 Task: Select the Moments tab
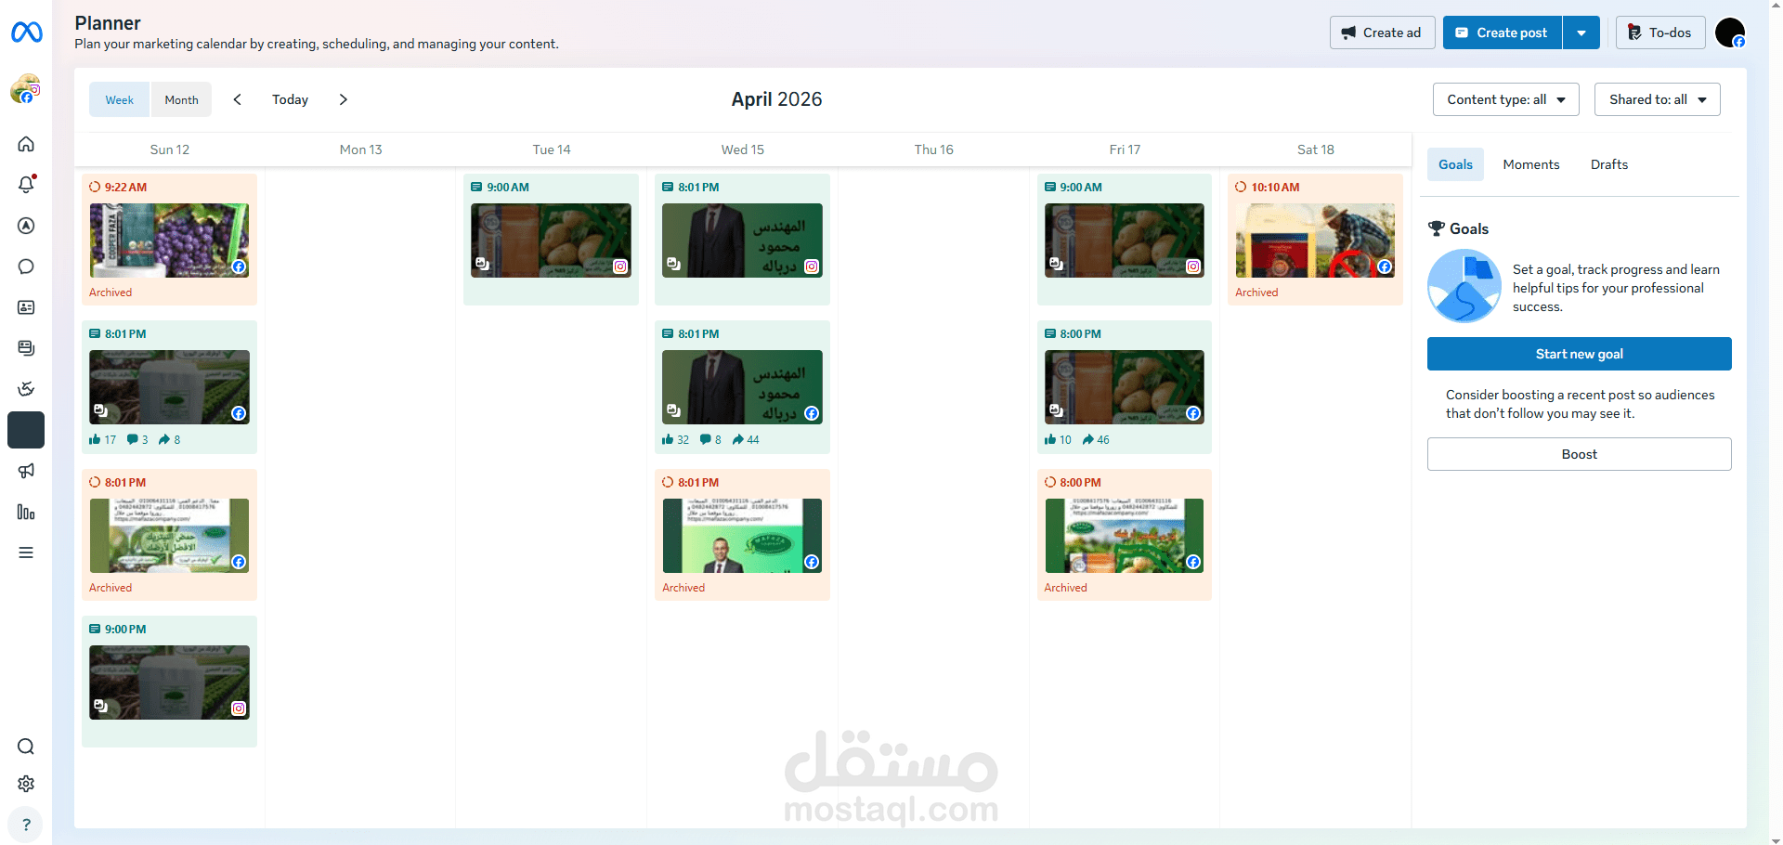coord(1531,164)
